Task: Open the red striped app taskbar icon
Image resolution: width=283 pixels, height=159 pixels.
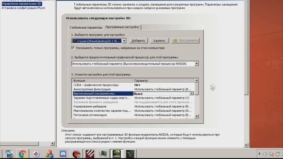Action: (90, 154)
